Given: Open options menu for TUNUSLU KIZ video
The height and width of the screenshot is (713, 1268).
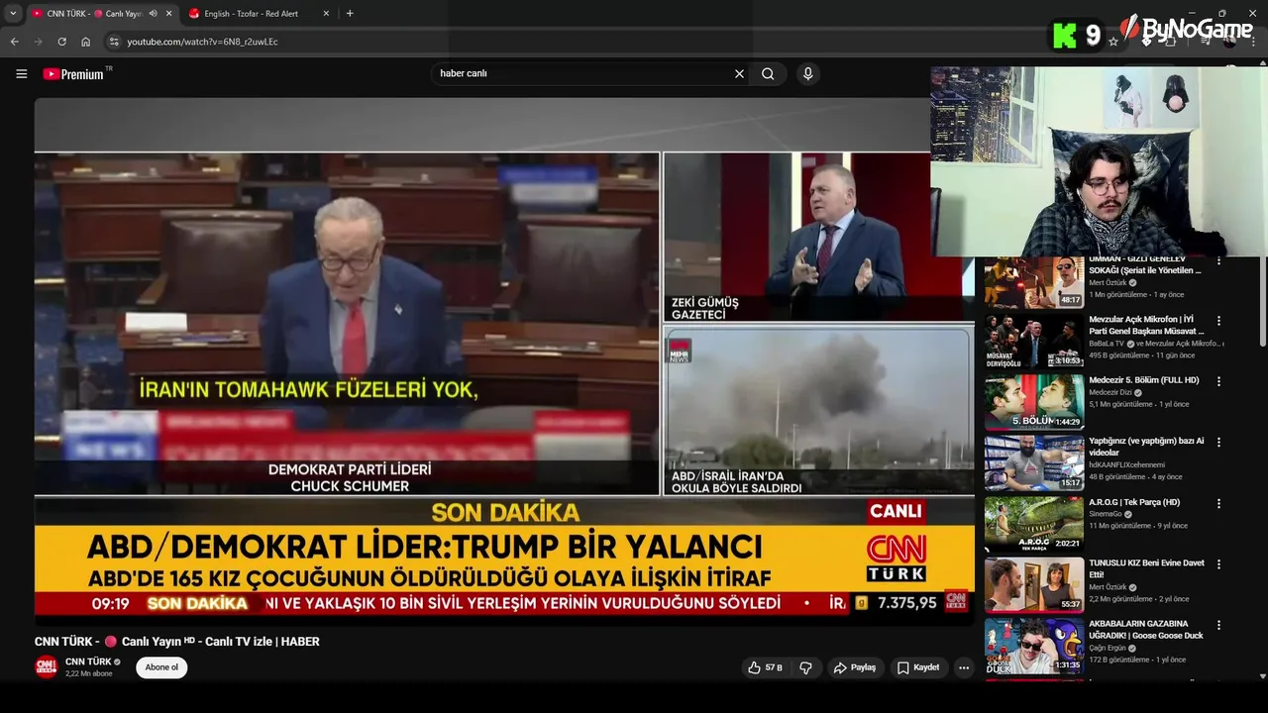Looking at the screenshot, I should click(x=1218, y=564).
